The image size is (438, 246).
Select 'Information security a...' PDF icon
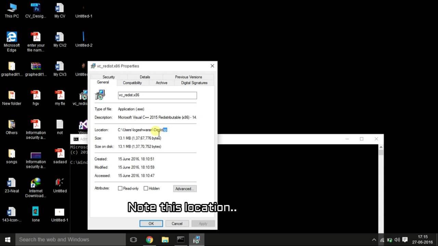[36, 129]
